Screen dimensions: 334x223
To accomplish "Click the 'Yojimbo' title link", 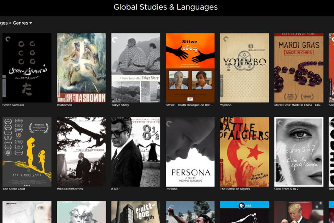I will (x=225, y=105).
